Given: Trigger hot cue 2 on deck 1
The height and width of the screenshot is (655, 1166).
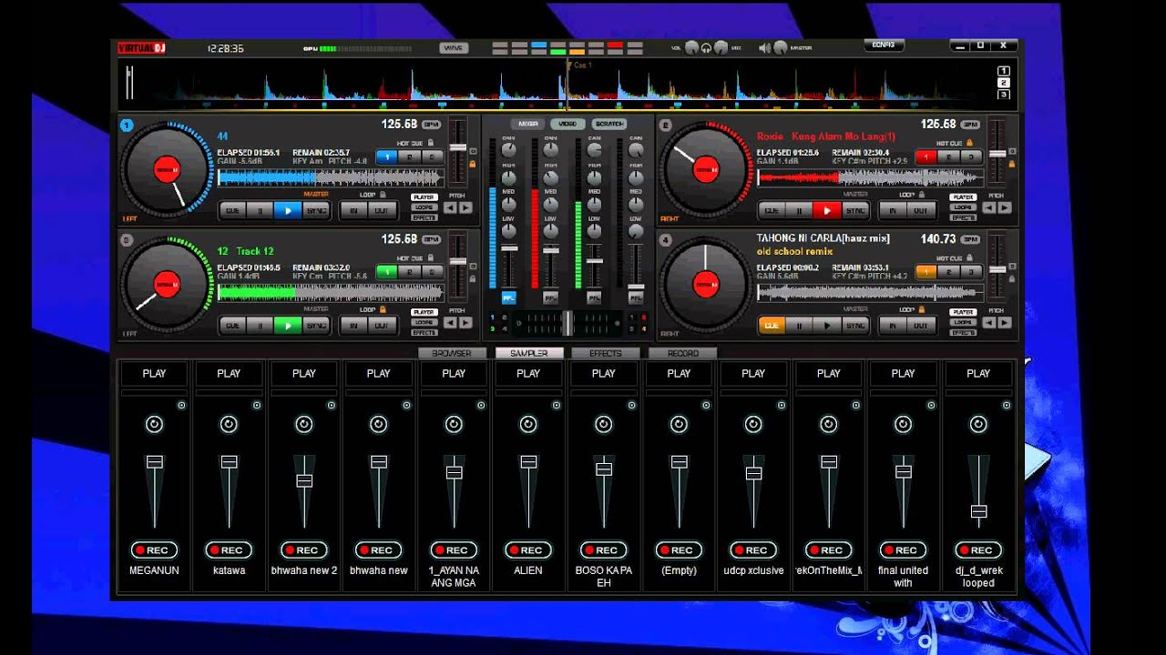Looking at the screenshot, I should [x=409, y=156].
